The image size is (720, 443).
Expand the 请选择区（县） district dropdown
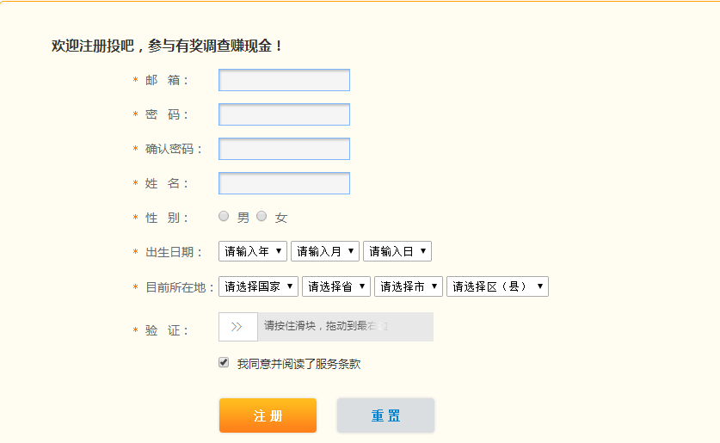(x=497, y=286)
